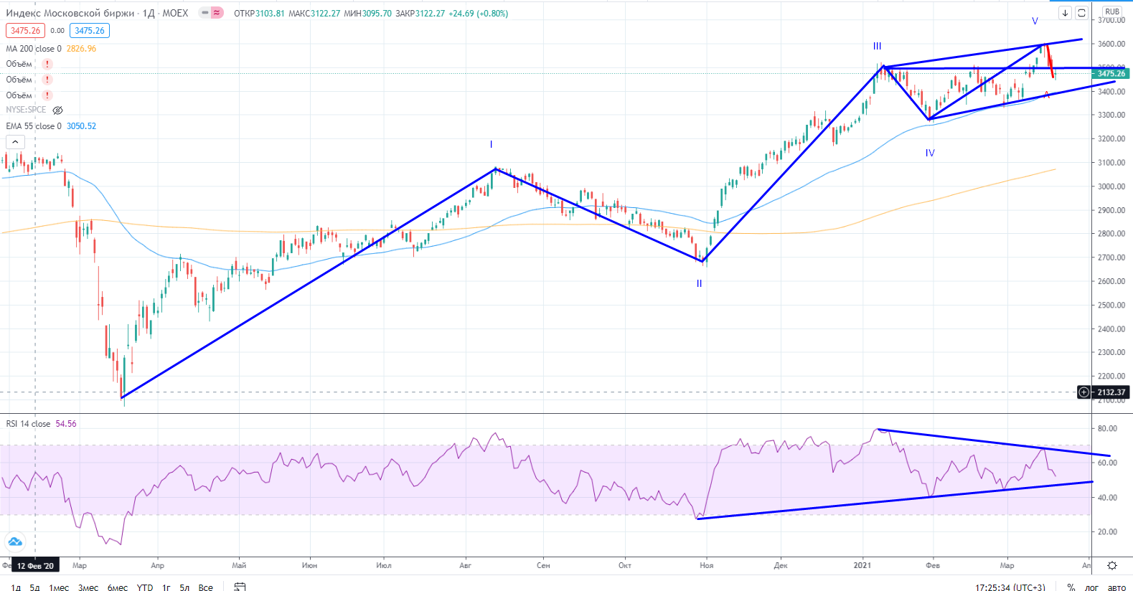Click the red 3475.26 sell price button
Image resolution: width=1133 pixels, height=591 pixels.
[x=25, y=31]
